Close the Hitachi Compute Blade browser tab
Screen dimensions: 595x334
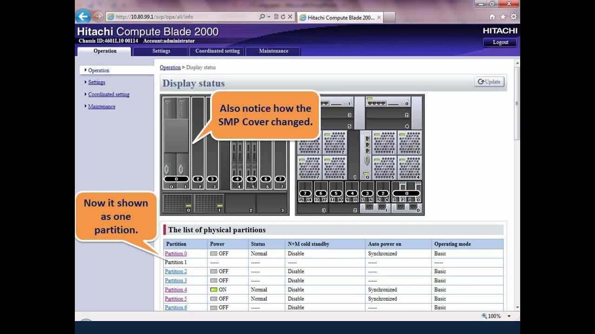(x=379, y=18)
